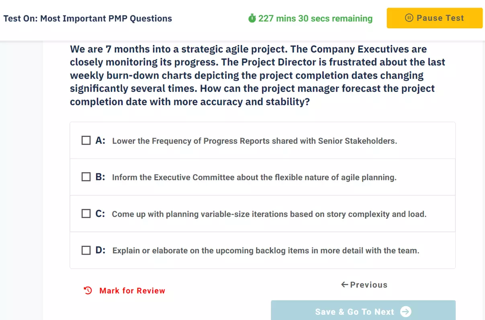Choose Mark for Review
The image size is (485, 320).
pyautogui.click(x=132, y=290)
